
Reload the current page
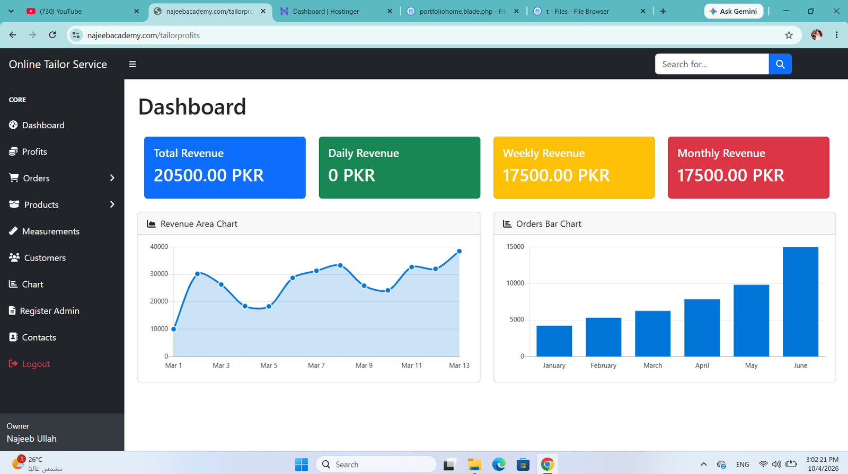pyautogui.click(x=52, y=35)
